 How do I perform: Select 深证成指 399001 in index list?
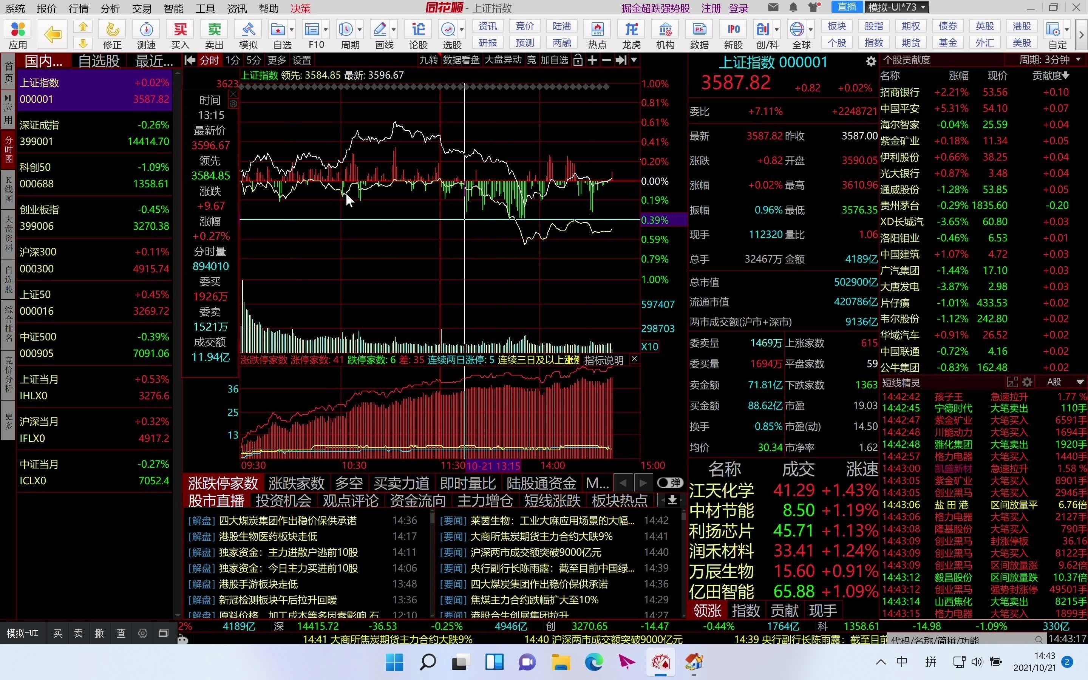pyautogui.click(x=94, y=133)
